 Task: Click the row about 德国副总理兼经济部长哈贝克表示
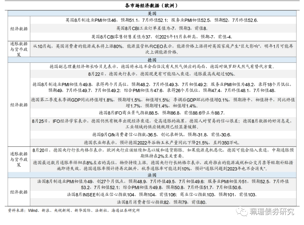[x=163, y=67]
